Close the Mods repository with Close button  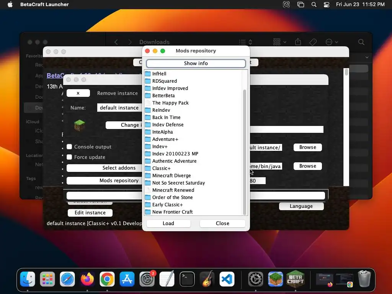pos(222,223)
